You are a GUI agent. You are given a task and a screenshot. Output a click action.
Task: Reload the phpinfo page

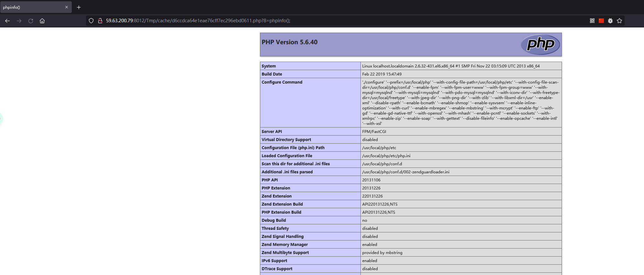(31, 21)
